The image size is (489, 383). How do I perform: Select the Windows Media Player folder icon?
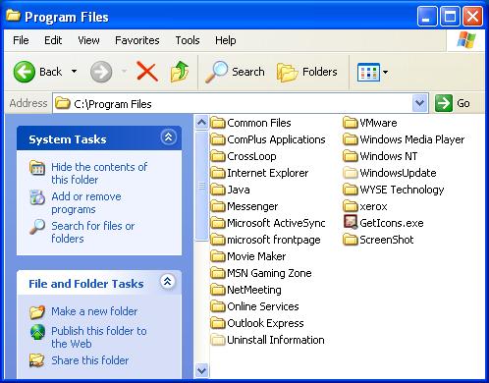point(351,139)
